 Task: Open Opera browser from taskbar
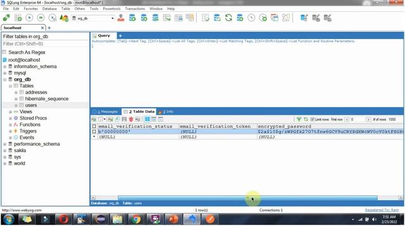tap(63, 219)
